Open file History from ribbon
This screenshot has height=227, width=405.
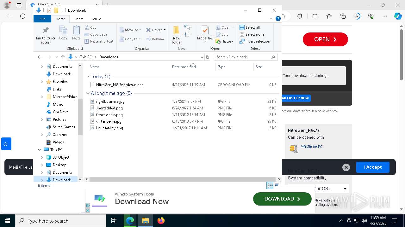(224, 41)
